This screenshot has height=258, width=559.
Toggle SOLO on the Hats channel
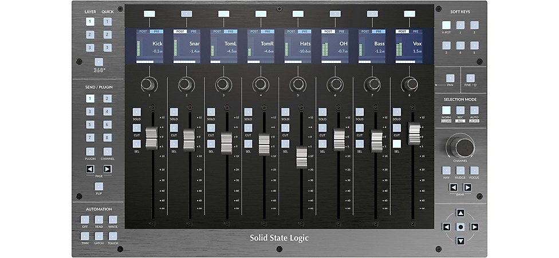tap(285, 112)
